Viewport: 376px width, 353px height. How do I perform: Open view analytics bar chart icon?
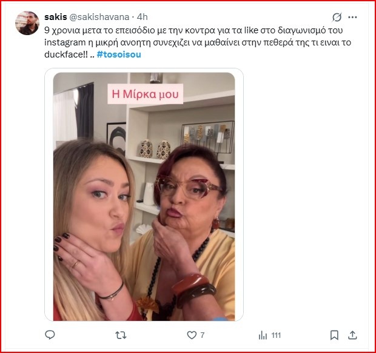tap(263, 335)
